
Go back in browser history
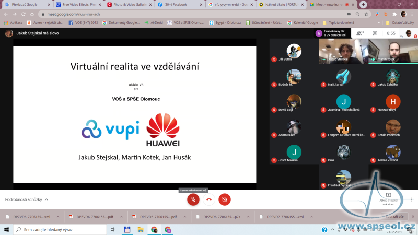point(6,14)
